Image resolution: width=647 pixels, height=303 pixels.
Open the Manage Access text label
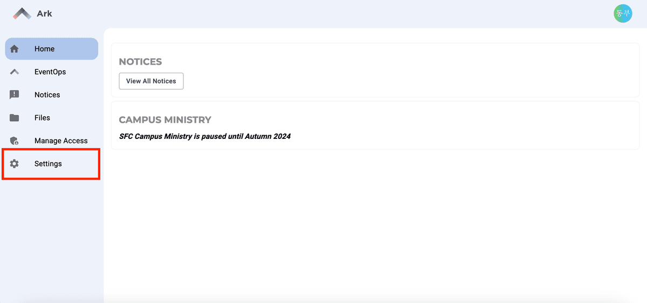point(61,141)
